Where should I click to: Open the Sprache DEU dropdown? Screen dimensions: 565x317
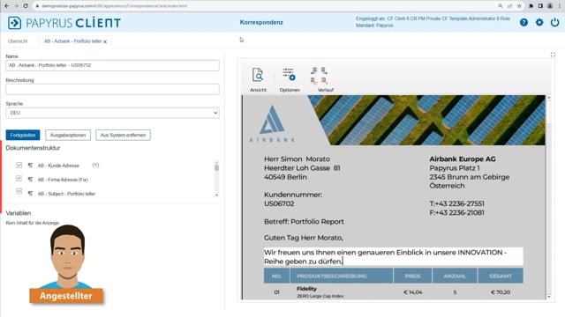(x=112, y=113)
